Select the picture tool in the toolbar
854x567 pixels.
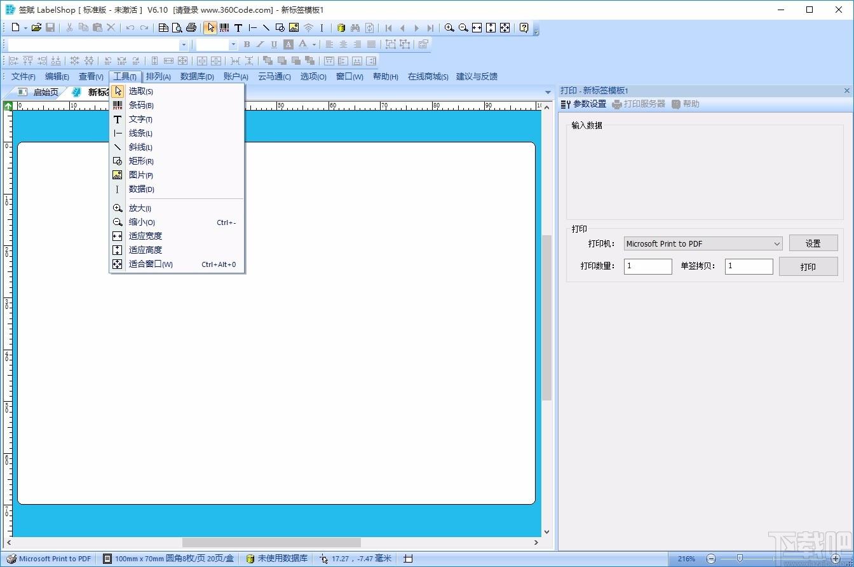pyautogui.click(x=294, y=27)
